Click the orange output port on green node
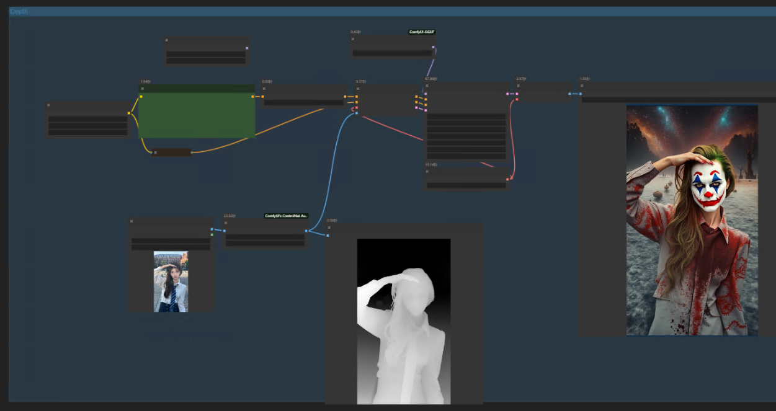 point(252,97)
